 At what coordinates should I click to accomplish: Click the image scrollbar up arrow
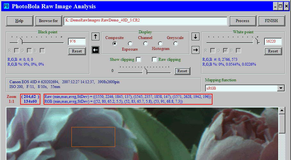pos(282,111)
